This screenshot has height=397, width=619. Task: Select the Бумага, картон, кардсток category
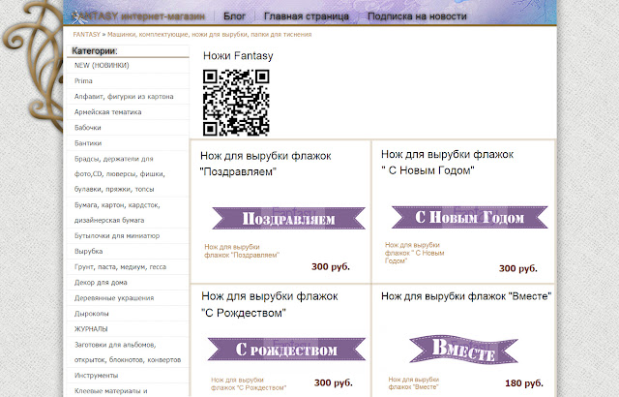(x=117, y=212)
